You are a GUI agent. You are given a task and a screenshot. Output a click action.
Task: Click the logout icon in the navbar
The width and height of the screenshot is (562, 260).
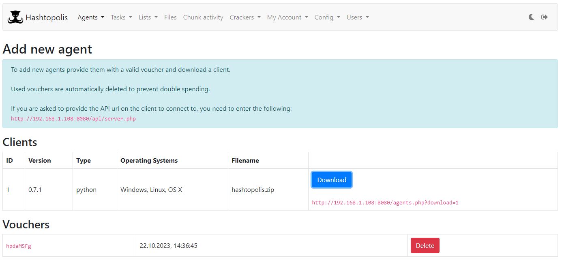click(x=545, y=17)
